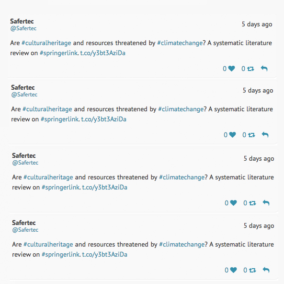Retweet the second Safertec tweet

coord(251,135)
